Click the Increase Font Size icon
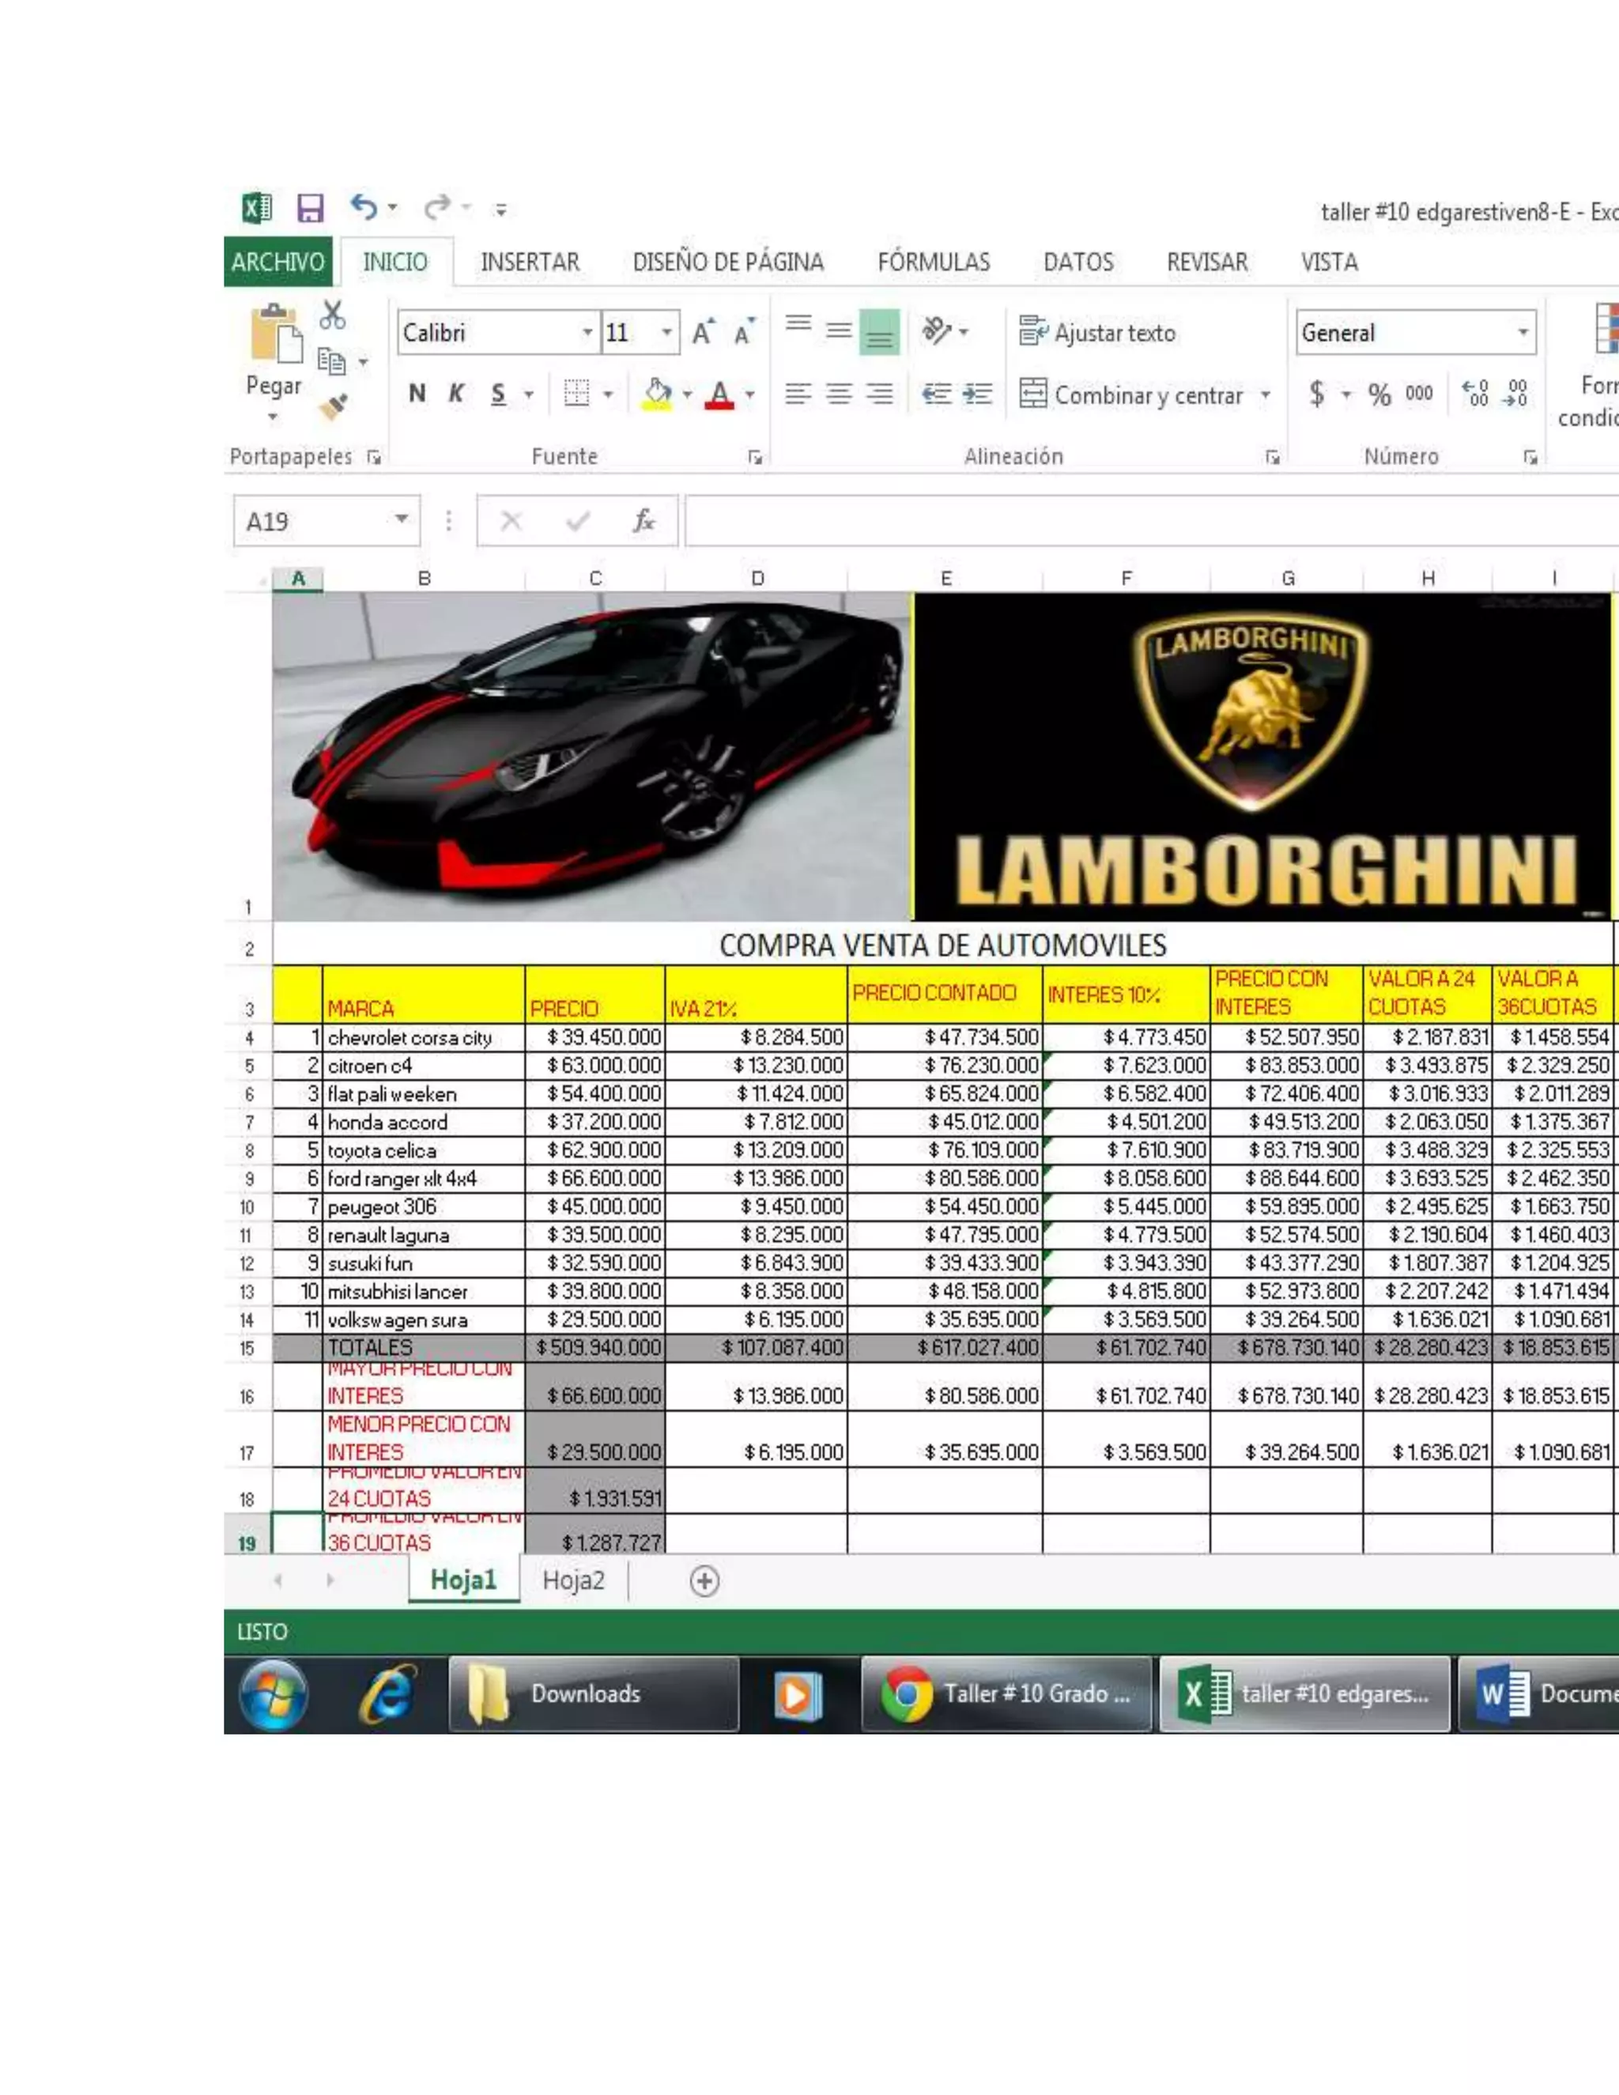Screen dimensions: 1619x2095 point(703,333)
